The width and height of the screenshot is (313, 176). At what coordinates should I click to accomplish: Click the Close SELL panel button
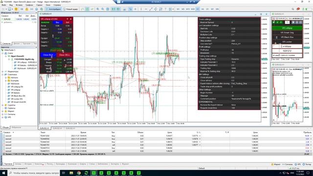coord(65,55)
